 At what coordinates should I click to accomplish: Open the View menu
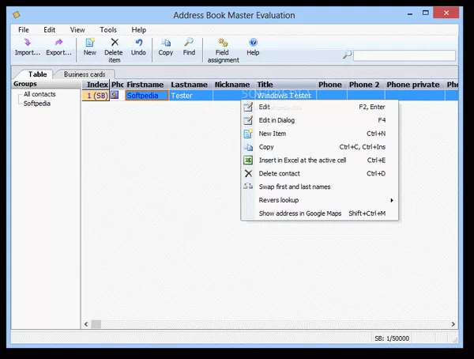[77, 29]
